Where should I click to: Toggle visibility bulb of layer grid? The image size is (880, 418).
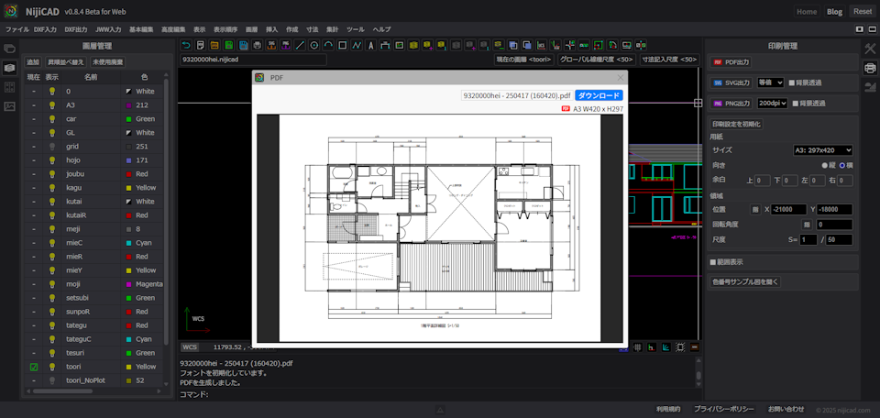52,147
